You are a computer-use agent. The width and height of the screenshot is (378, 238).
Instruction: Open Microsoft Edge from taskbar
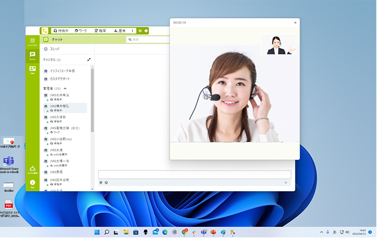[x=165, y=232]
